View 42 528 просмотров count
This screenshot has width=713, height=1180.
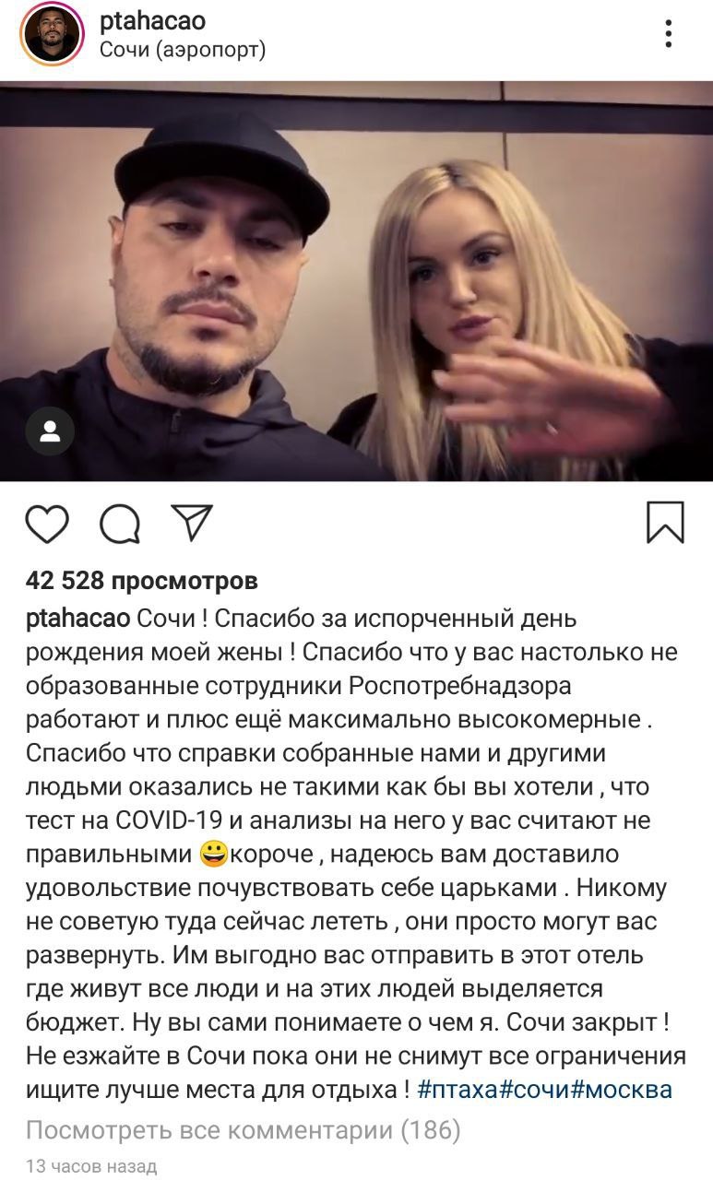click(142, 581)
